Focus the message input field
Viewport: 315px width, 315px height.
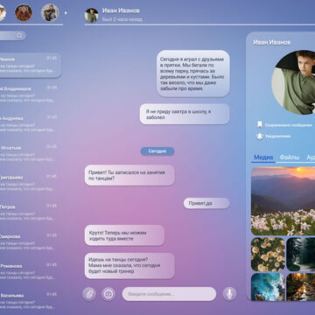(169, 294)
